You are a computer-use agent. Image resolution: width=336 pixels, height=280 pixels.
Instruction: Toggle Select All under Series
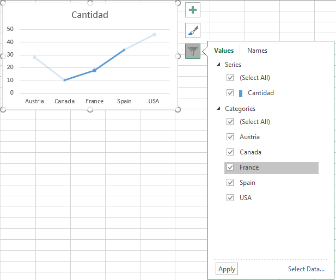(230, 78)
